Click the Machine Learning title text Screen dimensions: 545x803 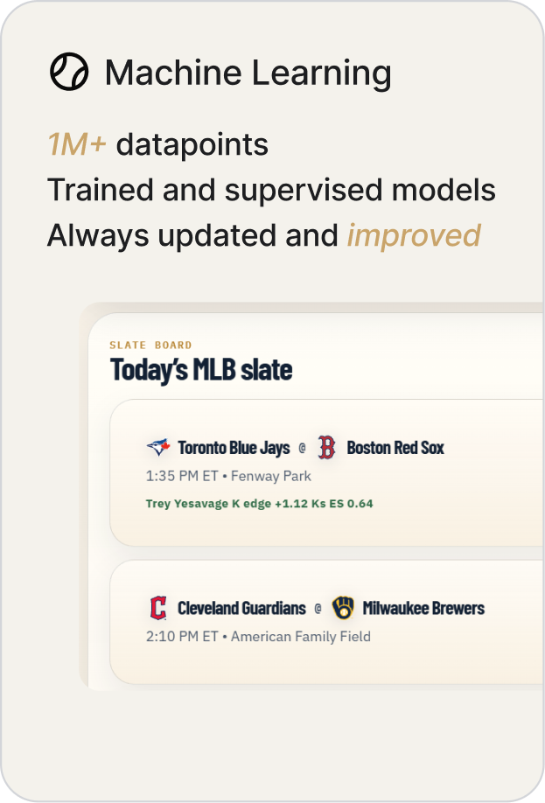(x=248, y=73)
